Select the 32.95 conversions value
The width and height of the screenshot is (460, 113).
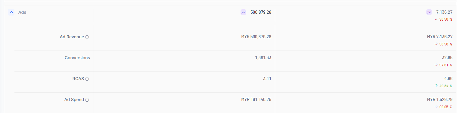tap(447, 58)
